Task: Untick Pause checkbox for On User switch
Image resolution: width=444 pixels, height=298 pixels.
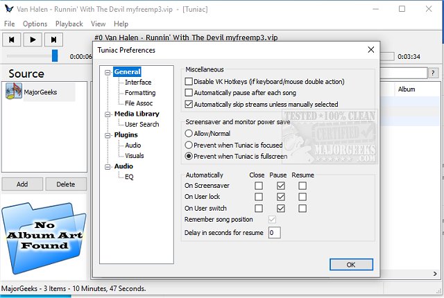Action: [x=281, y=209]
